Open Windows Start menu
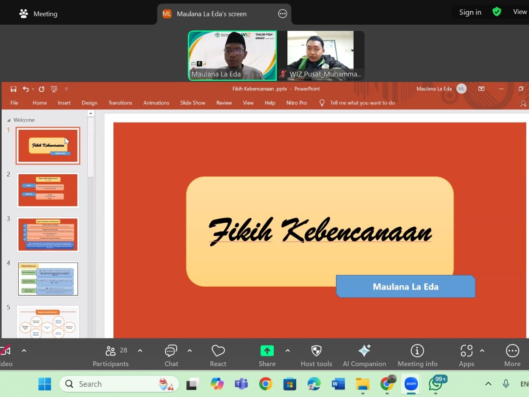 pyautogui.click(x=45, y=384)
